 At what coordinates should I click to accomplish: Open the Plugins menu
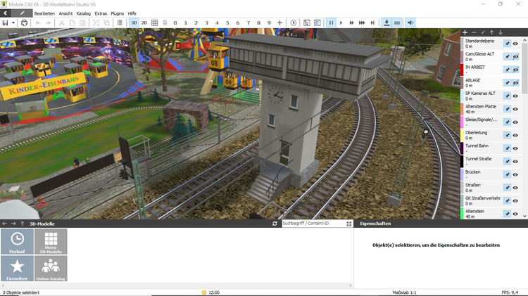tap(117, 13)
